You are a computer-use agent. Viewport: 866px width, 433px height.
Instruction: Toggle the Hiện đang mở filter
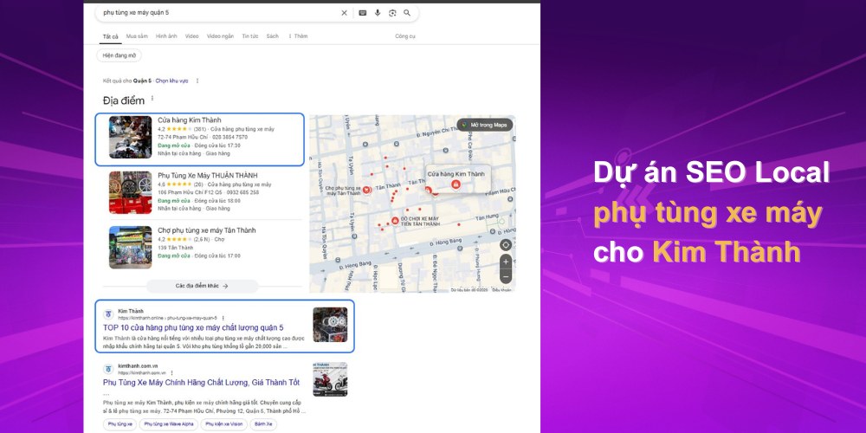coord(119,55)
